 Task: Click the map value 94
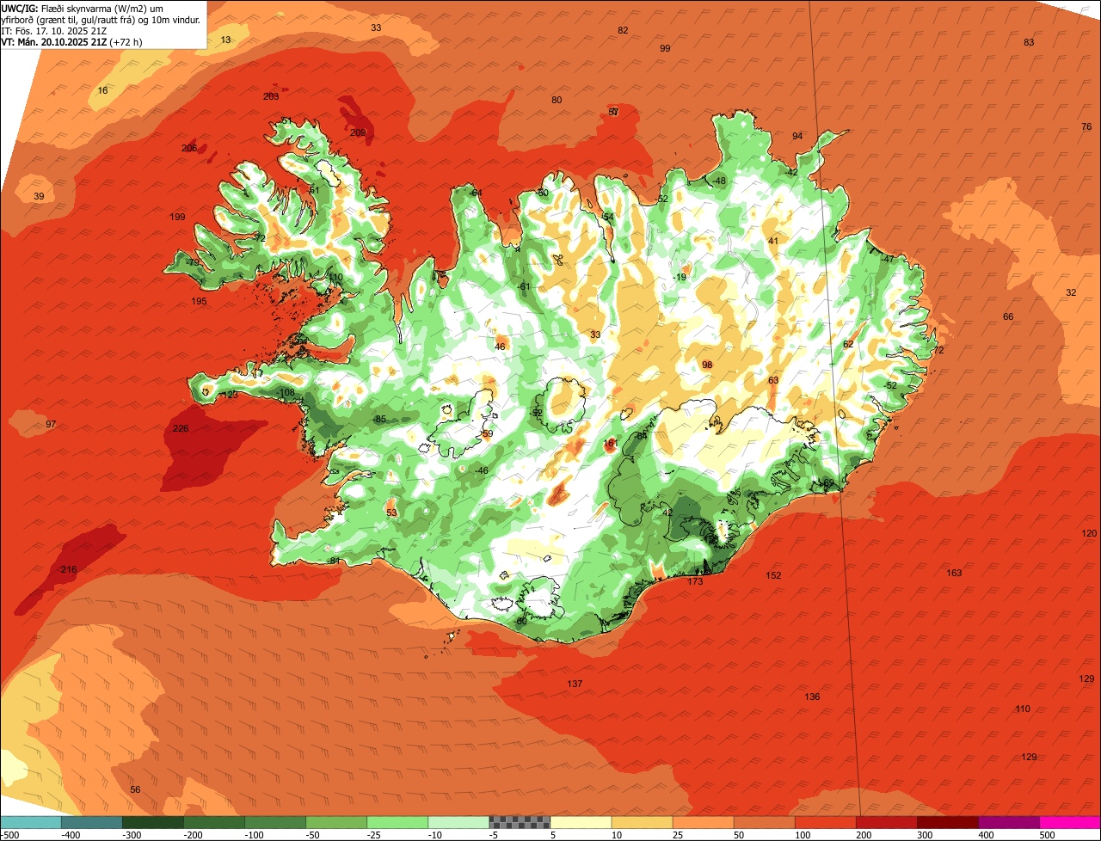797,136
